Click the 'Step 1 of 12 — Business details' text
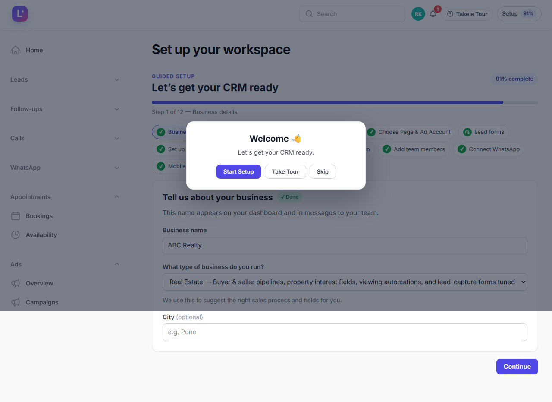The width and height of the screenshot is (552, 402). (x=194, y=112)
